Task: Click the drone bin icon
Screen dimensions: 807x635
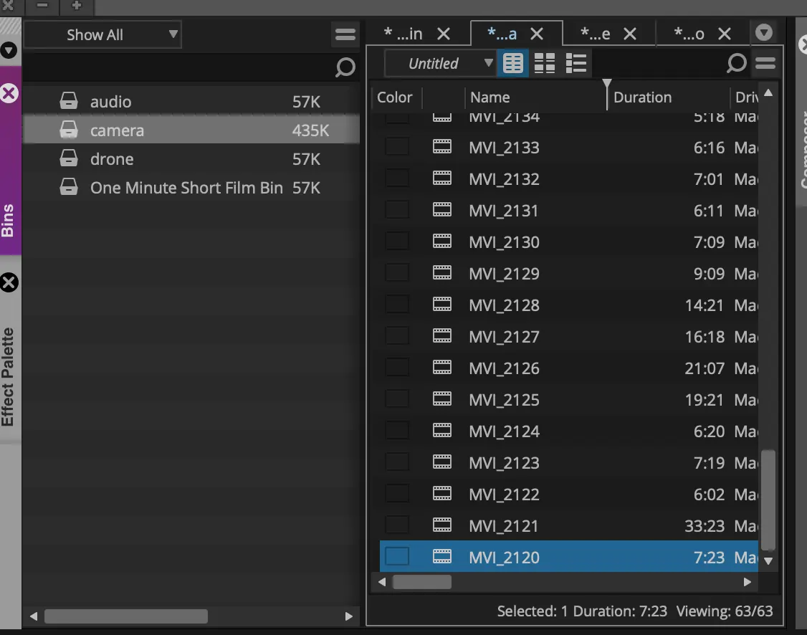Action: tap(69, 158)
